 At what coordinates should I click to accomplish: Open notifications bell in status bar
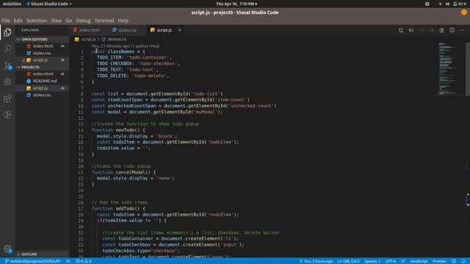463,261
